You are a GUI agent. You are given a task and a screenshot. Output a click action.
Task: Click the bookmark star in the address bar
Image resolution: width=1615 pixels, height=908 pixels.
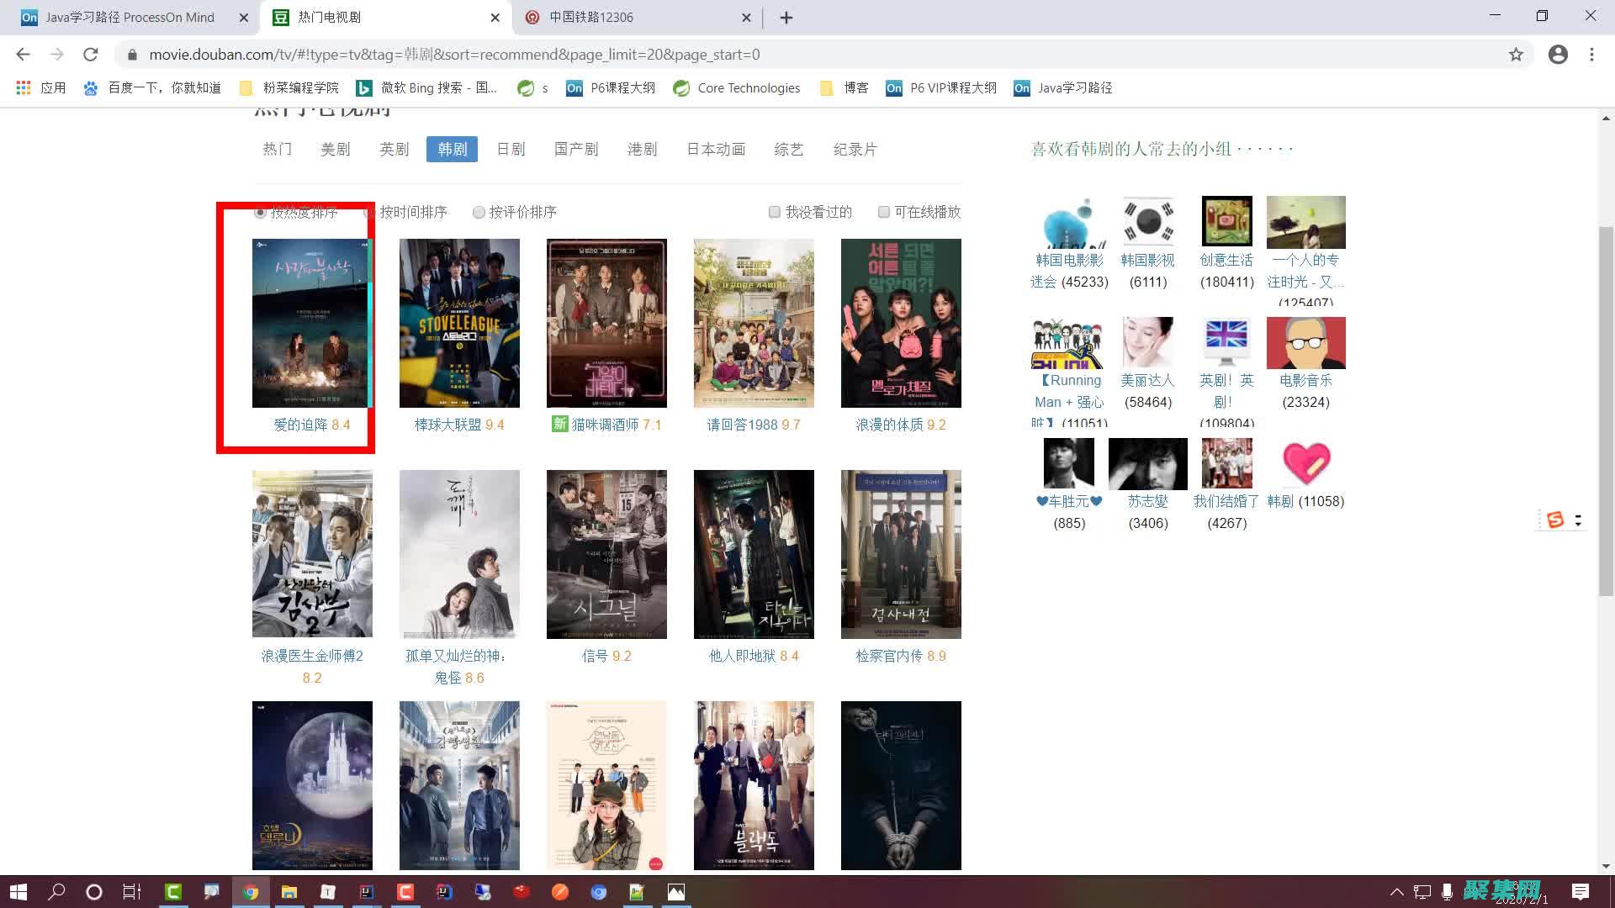pyautogui.click(x=1517, y=54)
